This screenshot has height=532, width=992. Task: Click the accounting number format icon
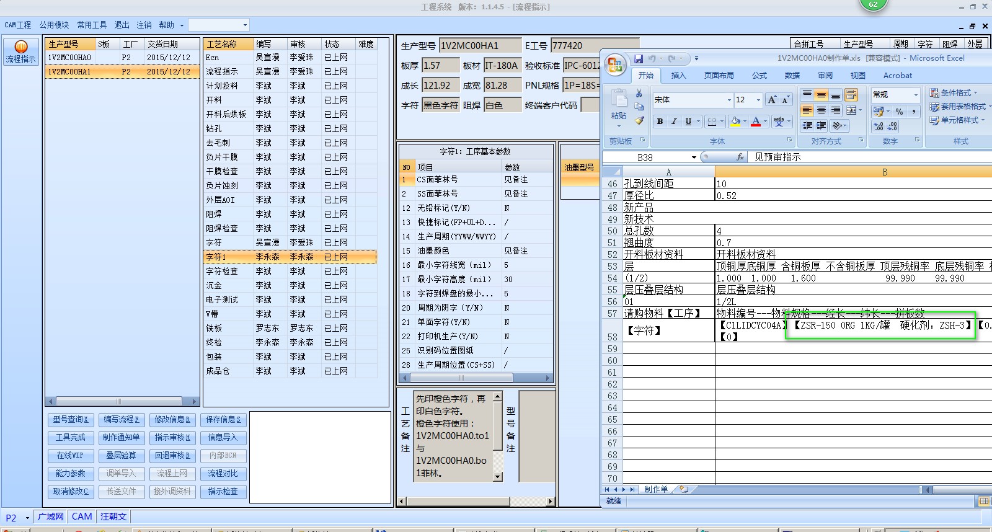[x=878, y=112]
